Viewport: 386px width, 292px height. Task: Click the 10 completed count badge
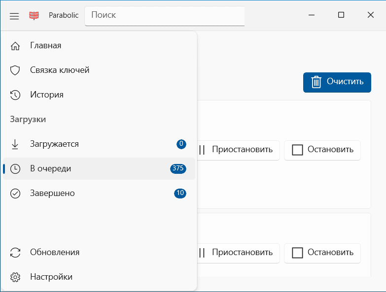click(180, 194)
